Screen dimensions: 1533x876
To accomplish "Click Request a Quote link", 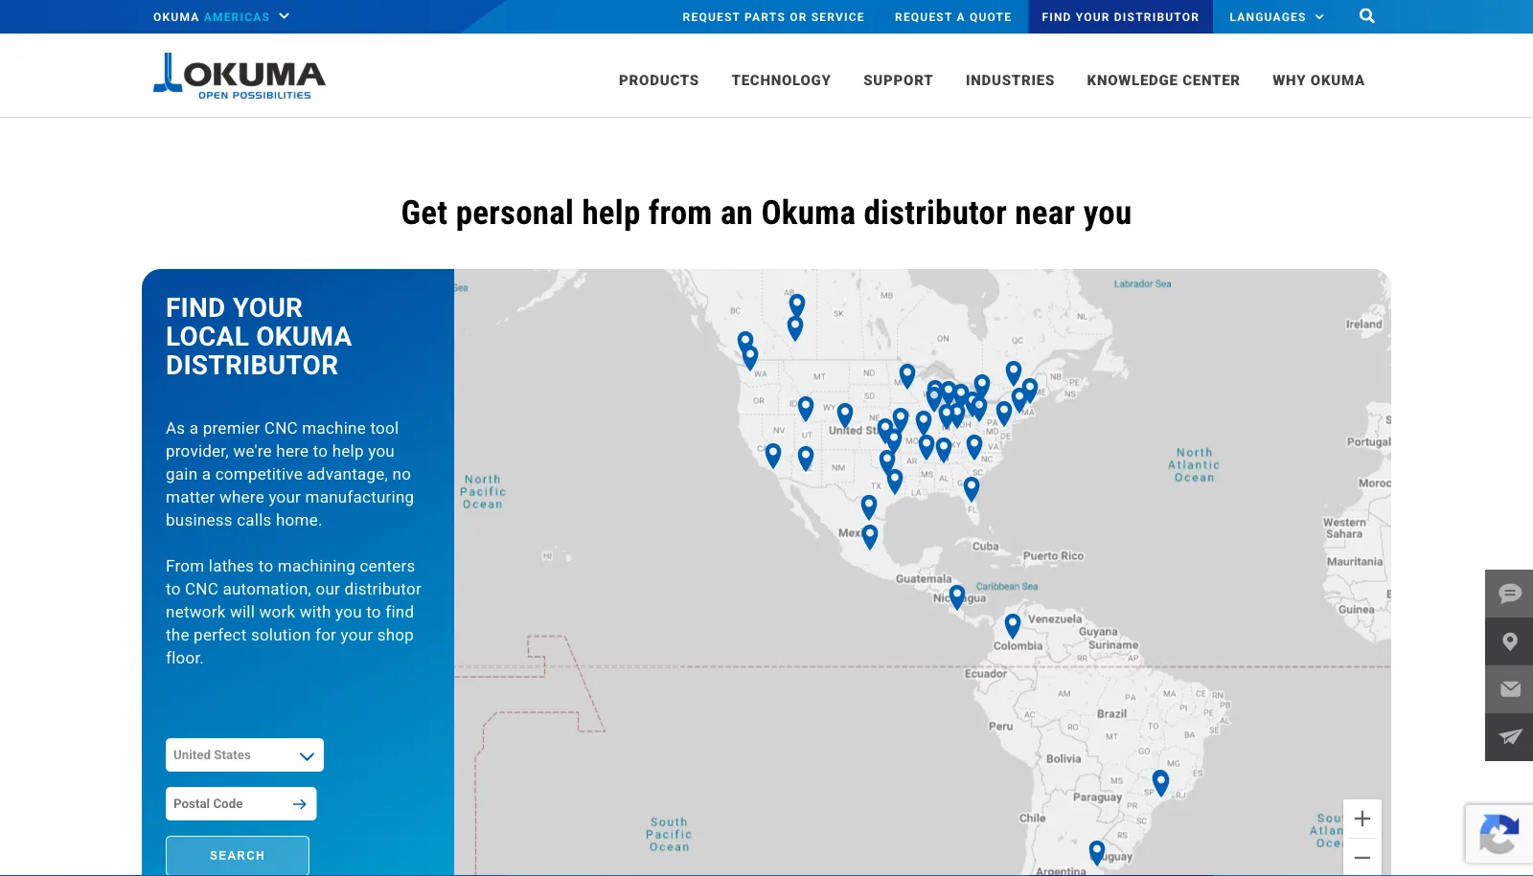I will pyautogui.click(x=953, y=16).
